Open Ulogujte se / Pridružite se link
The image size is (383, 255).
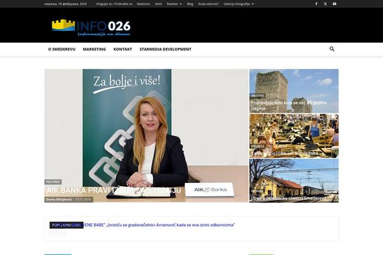point(114,4)
